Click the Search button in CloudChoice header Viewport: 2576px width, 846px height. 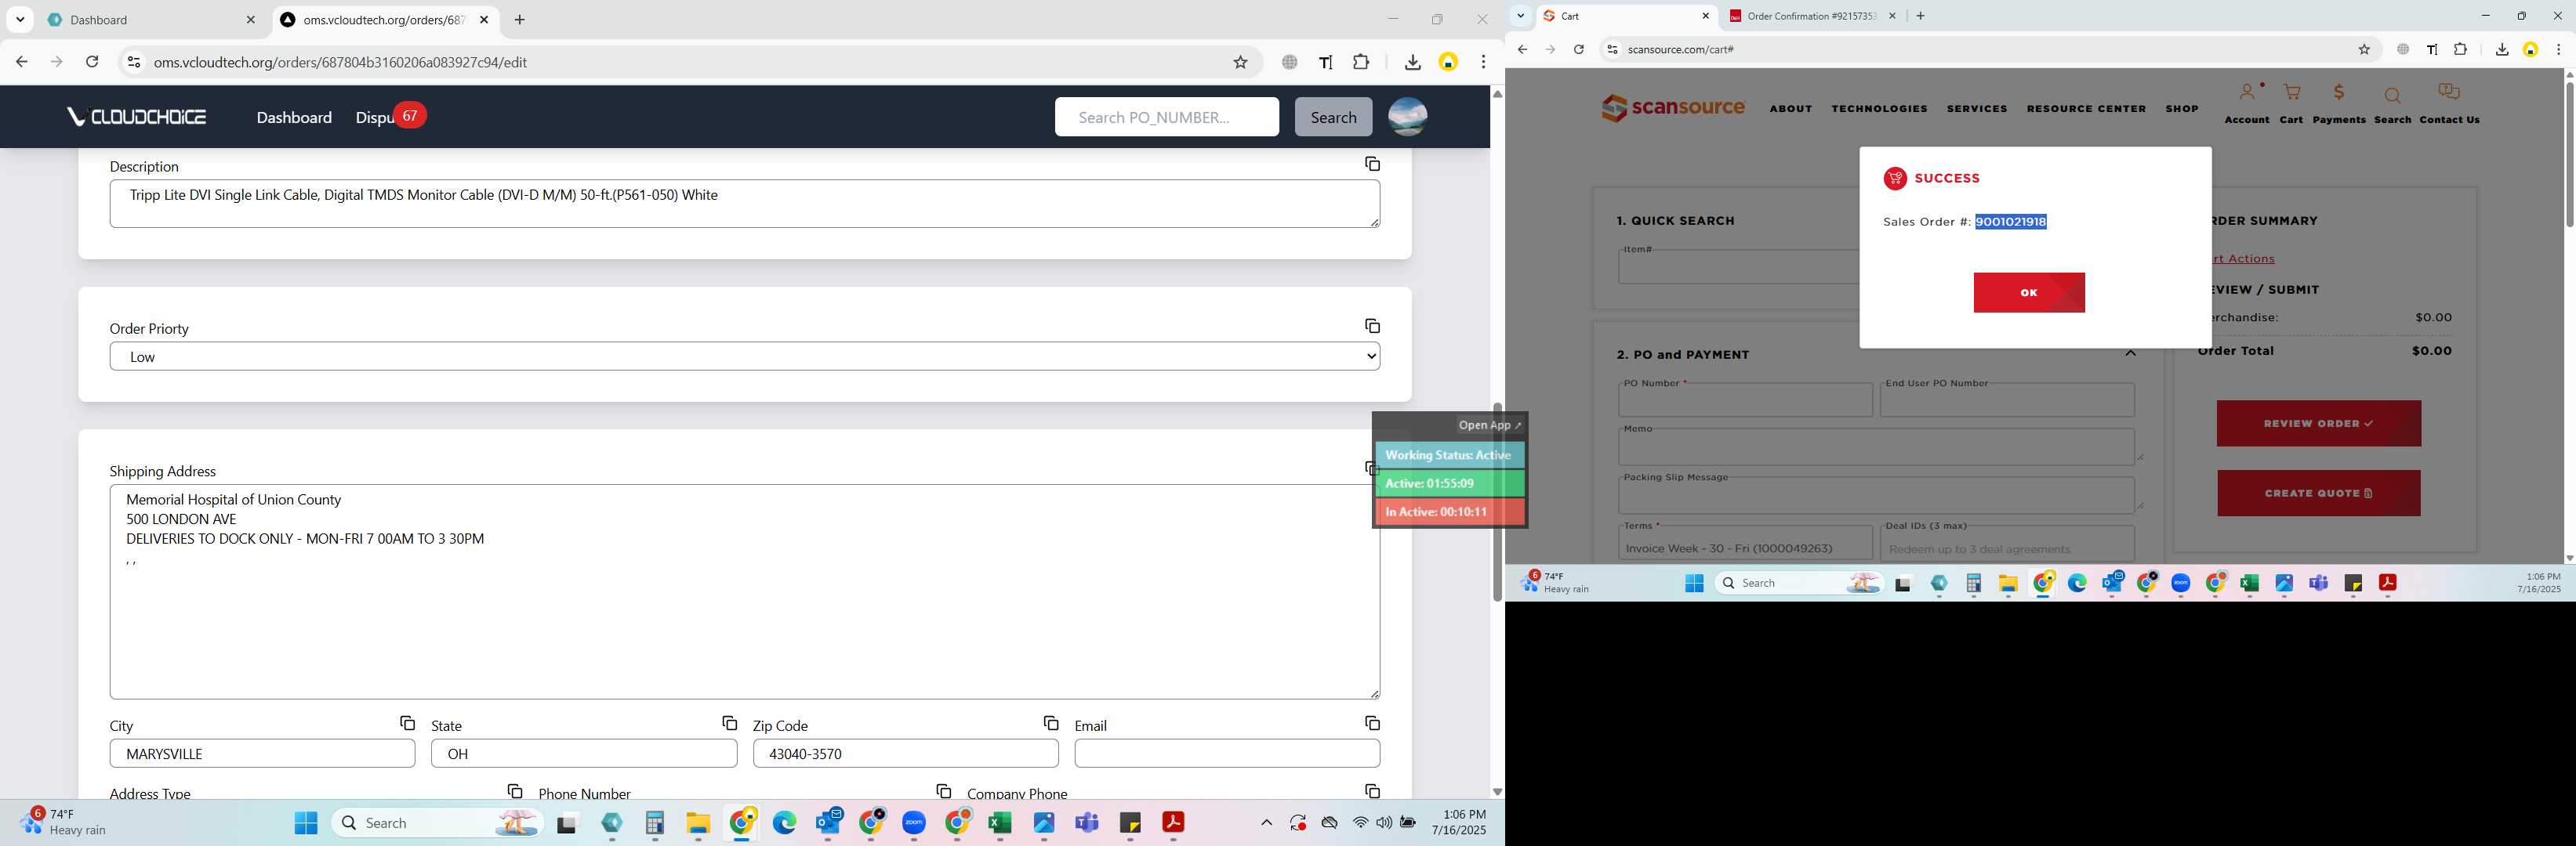click(1333, 117)
